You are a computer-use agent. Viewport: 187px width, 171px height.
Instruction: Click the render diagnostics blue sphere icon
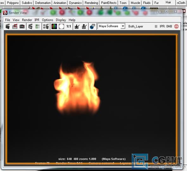pos(92,26)
